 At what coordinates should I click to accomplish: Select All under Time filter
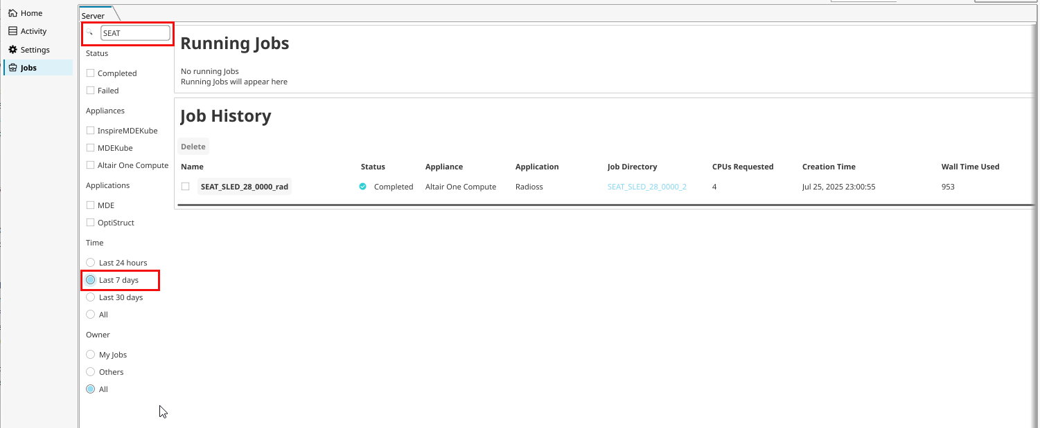point(90,315)
